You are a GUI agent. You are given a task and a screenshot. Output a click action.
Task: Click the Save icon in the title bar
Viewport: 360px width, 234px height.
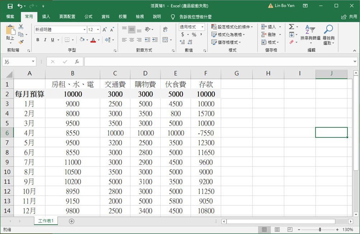click(10, 6)
